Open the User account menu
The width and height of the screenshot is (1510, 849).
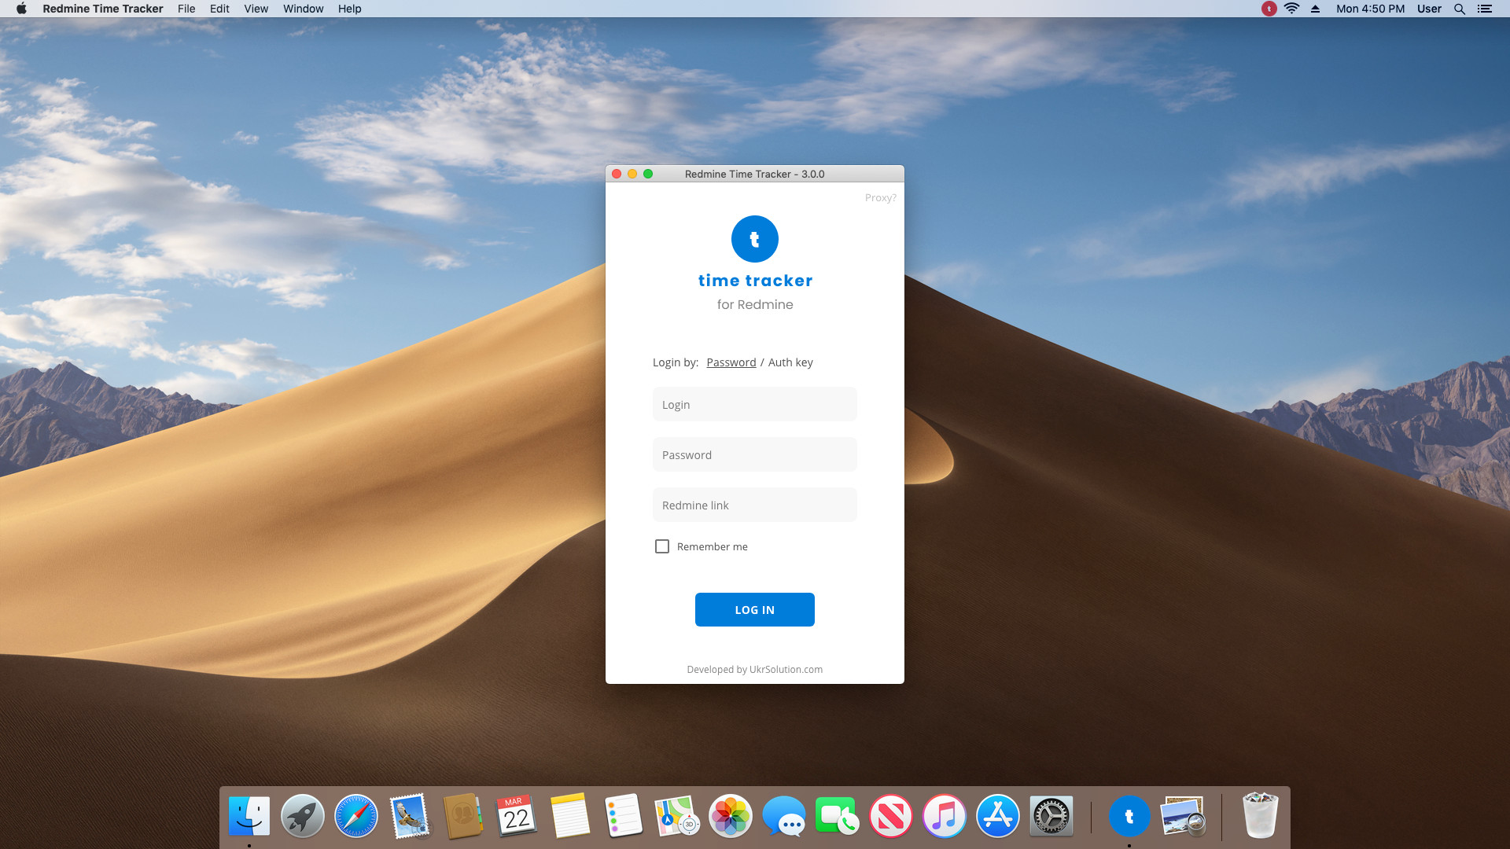pyautogui.click(x=1429, y=9)
